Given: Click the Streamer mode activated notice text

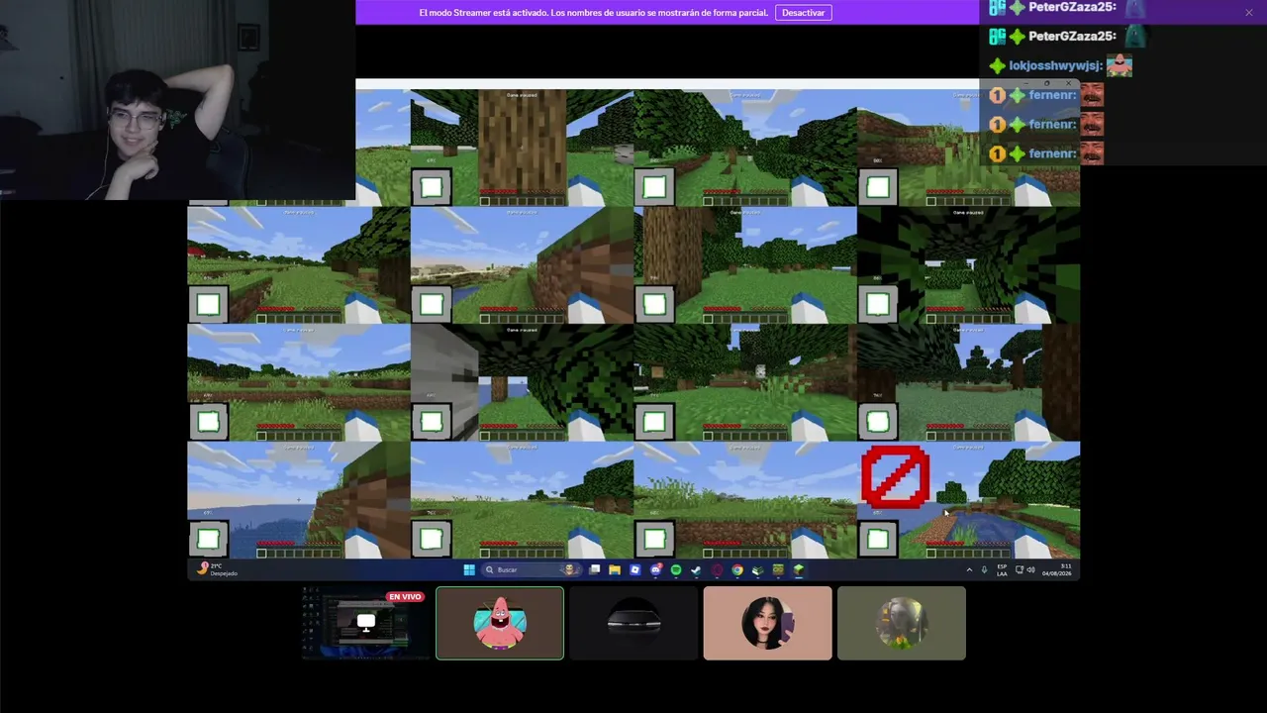Looking at the screenshot, I should pyautogui.click(x=593, y=13).
